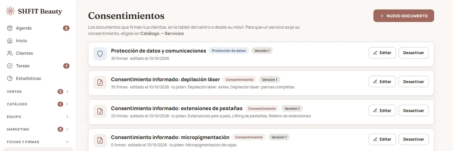Click the Agenda badge showing 2
The width and height of the screenshot is (453, 151).
point(66,28)
